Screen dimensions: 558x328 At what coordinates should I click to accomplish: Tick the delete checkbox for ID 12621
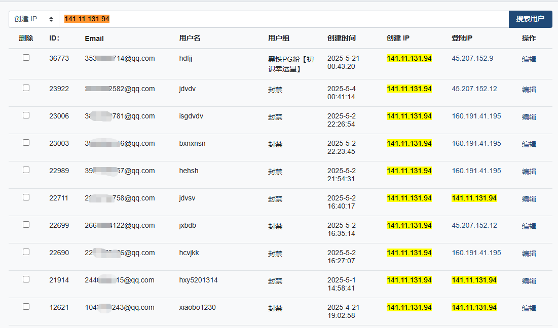pyautogui.click(x=26, y=307)
